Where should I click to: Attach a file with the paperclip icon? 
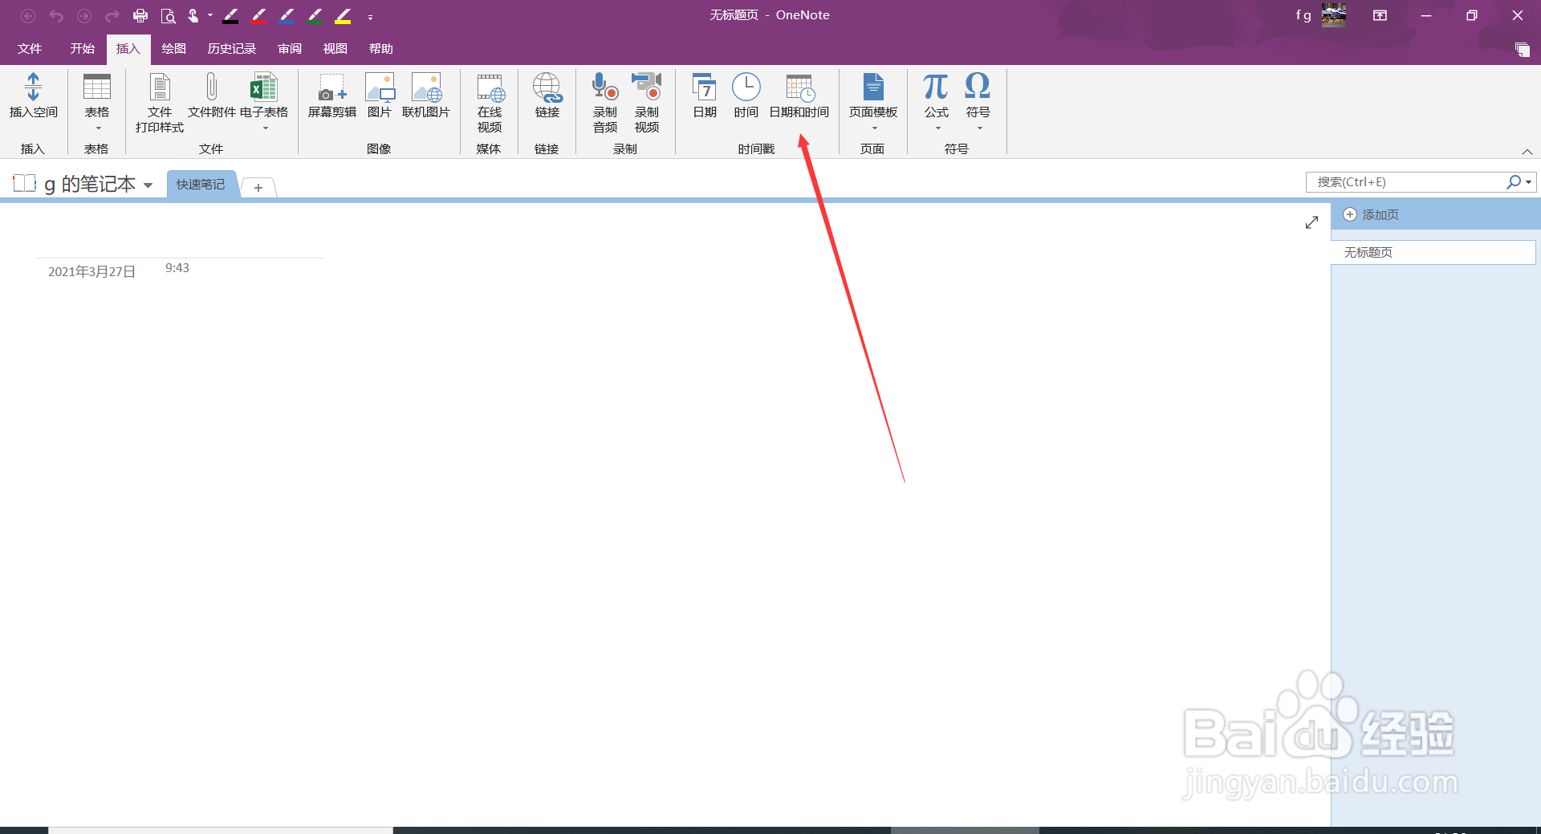[x=211, y=96]
